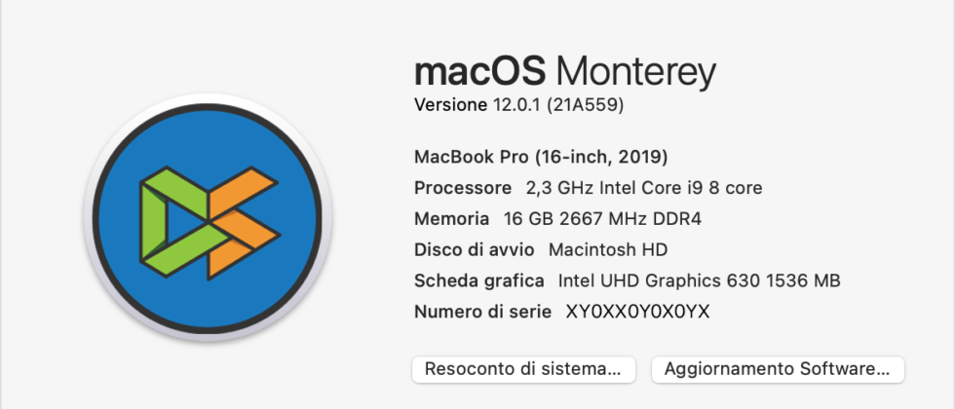Click the Processore label
This screenshot has height=409, width=955.
coord(462,188)
